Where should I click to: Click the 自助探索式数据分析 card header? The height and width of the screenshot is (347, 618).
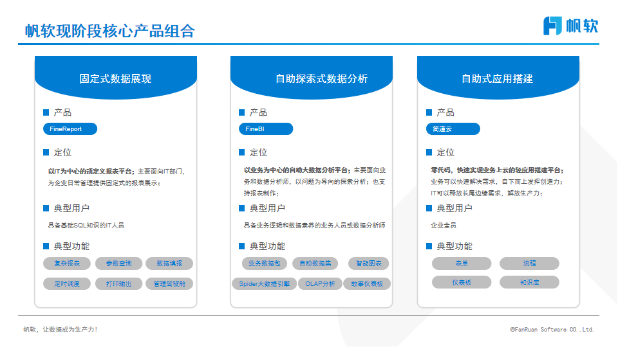312,77
